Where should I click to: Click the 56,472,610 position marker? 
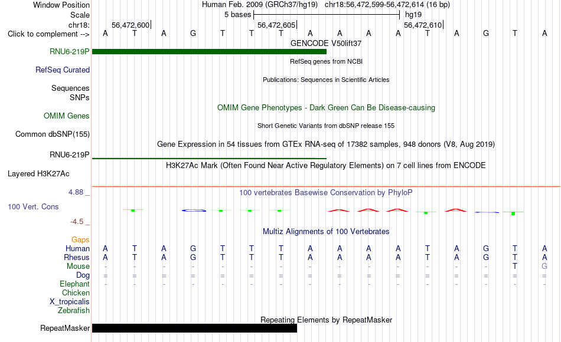coord(423,25)
